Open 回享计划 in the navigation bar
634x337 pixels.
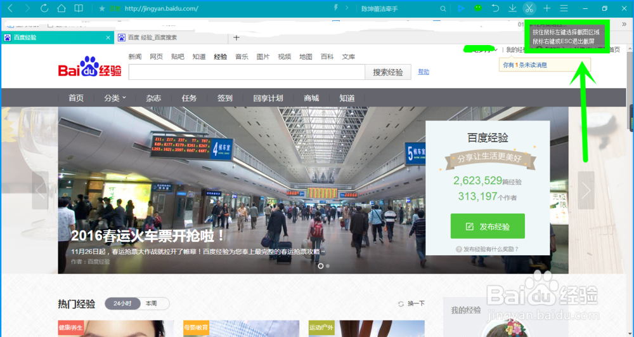click(x=268, y=98)
